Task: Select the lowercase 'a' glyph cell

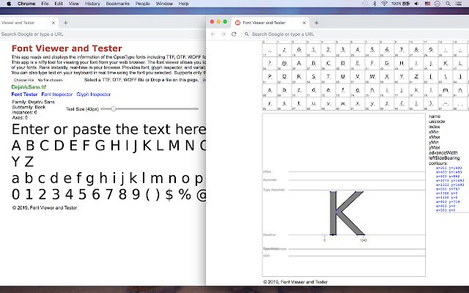Action: (x=270, y=90)
